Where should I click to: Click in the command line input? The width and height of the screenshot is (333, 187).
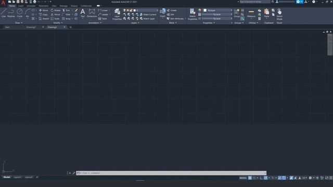[171, 173]
